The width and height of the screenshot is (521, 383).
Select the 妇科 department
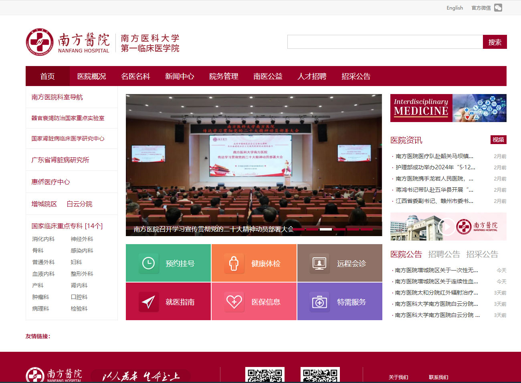76,262
